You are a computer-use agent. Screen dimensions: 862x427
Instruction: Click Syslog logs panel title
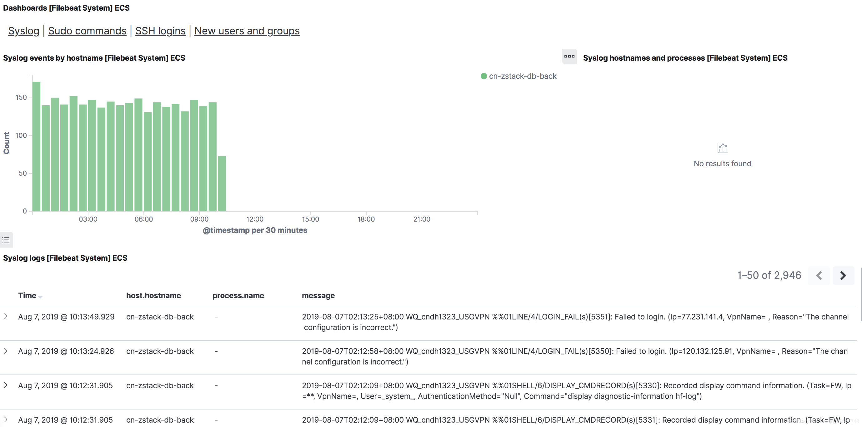tap(65, 258)
